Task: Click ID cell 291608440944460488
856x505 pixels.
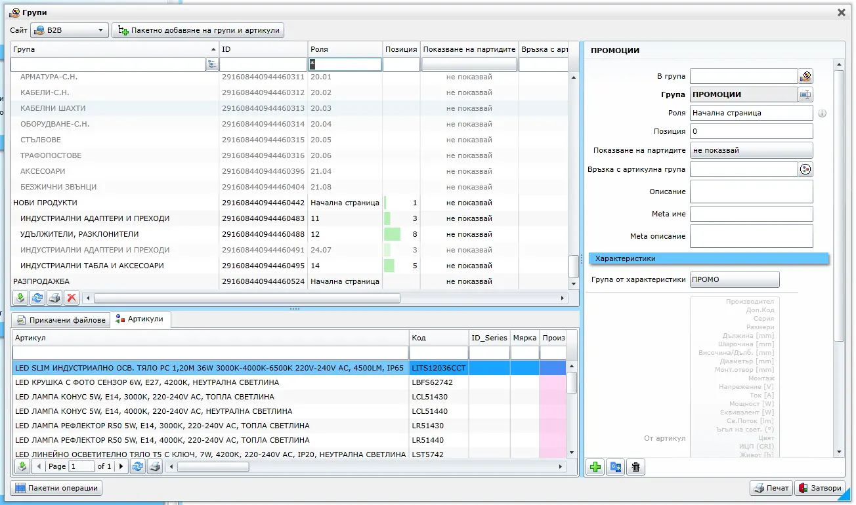Action: point(263,234)
